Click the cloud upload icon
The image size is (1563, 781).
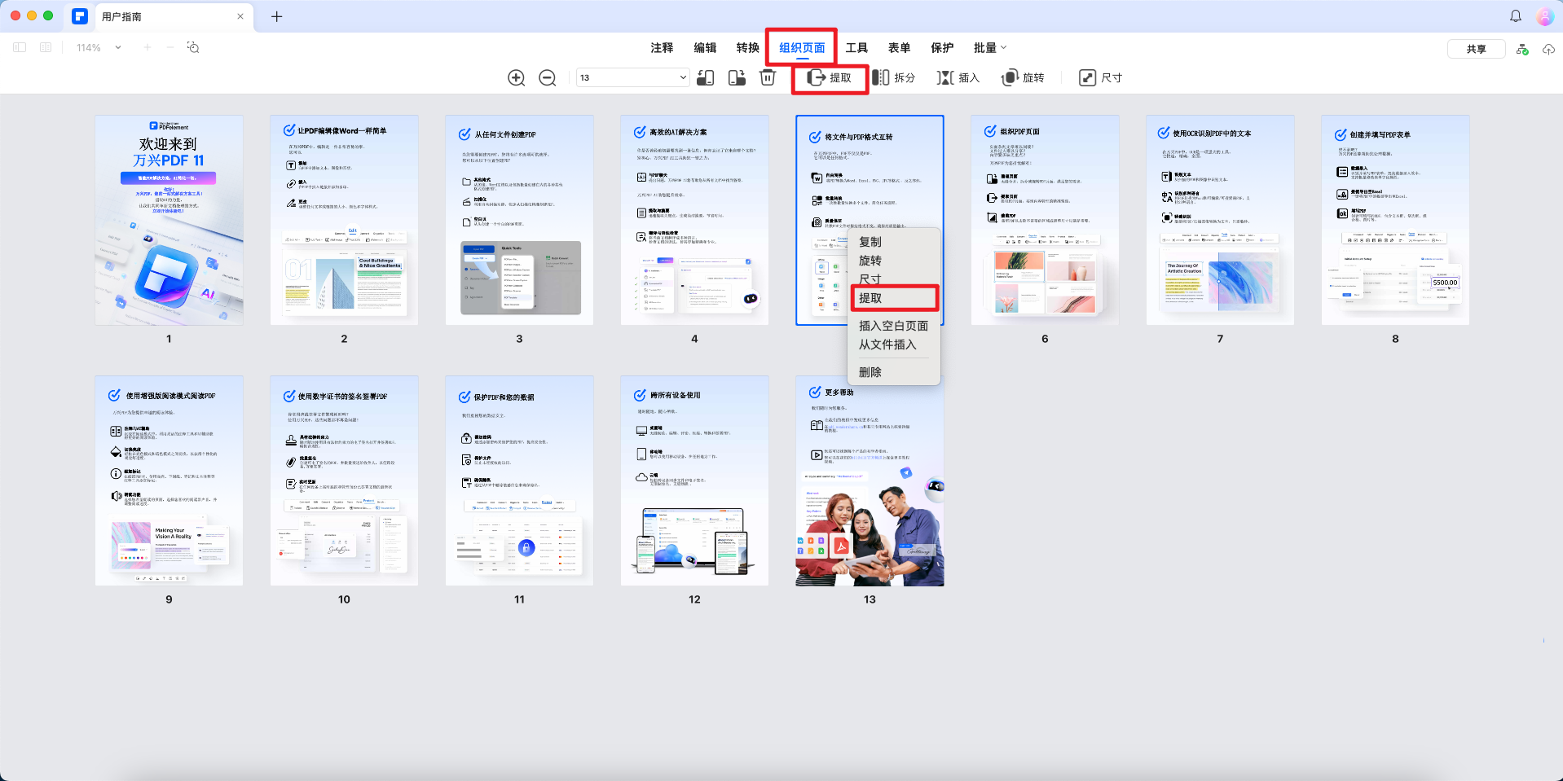click(x=1548, y=49)
